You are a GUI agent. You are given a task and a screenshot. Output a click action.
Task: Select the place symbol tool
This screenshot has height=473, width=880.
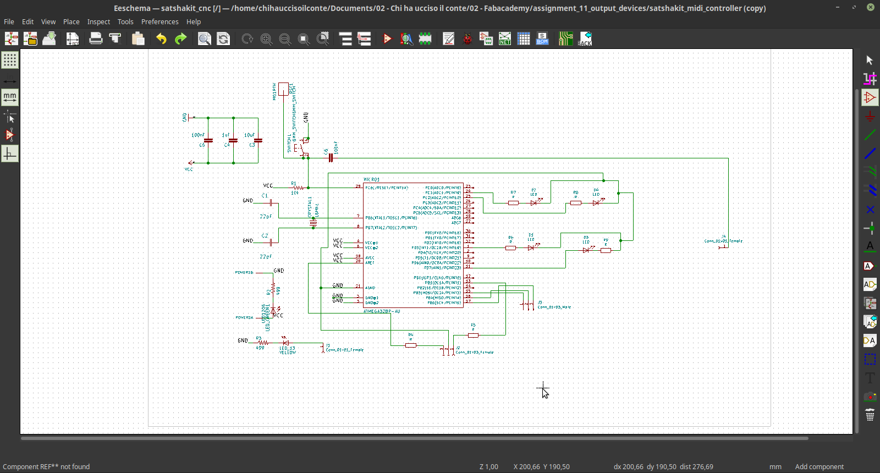tap(870, 97)
